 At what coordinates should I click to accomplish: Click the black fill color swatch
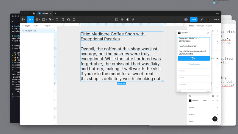pos(190,101)
